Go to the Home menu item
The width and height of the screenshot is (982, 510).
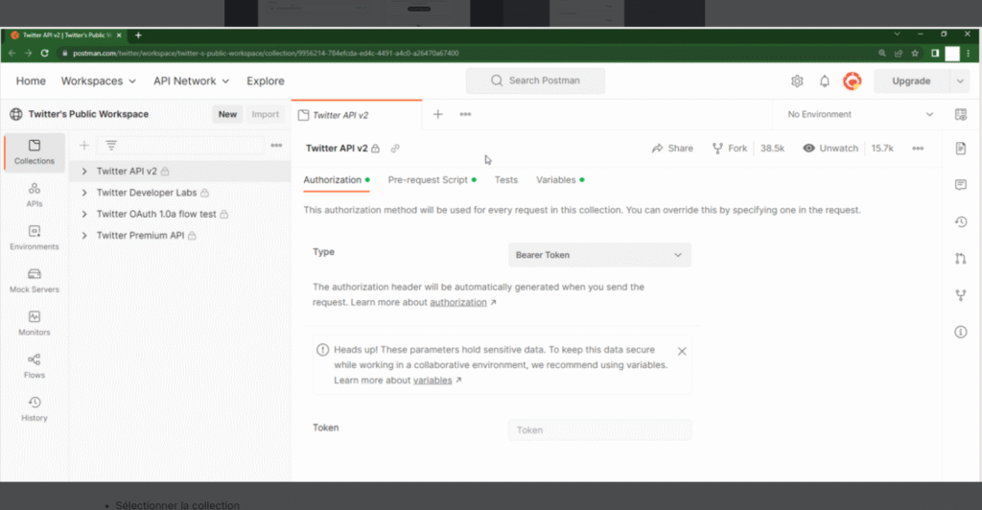coord(31,81)
